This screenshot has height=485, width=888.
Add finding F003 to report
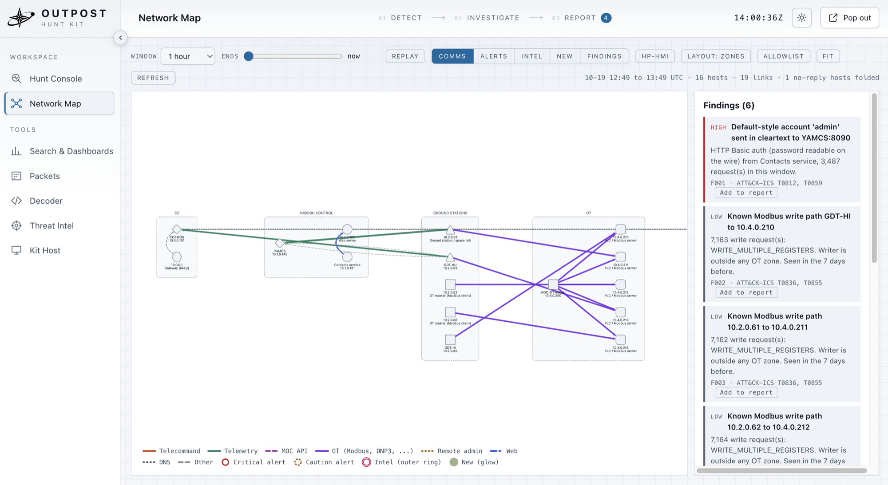coord(746,392)
